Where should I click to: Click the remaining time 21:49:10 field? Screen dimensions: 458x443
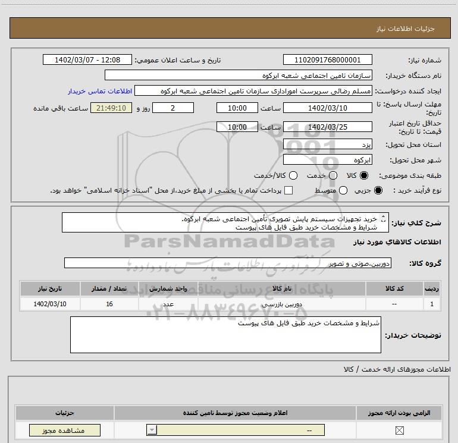[x=111, y=108]
